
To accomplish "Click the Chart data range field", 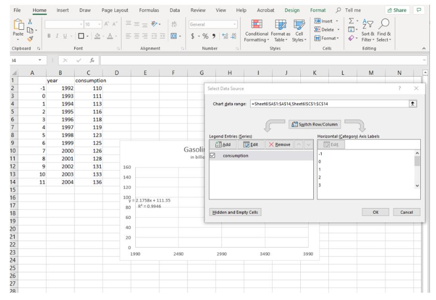I will [x=329, y=104].
